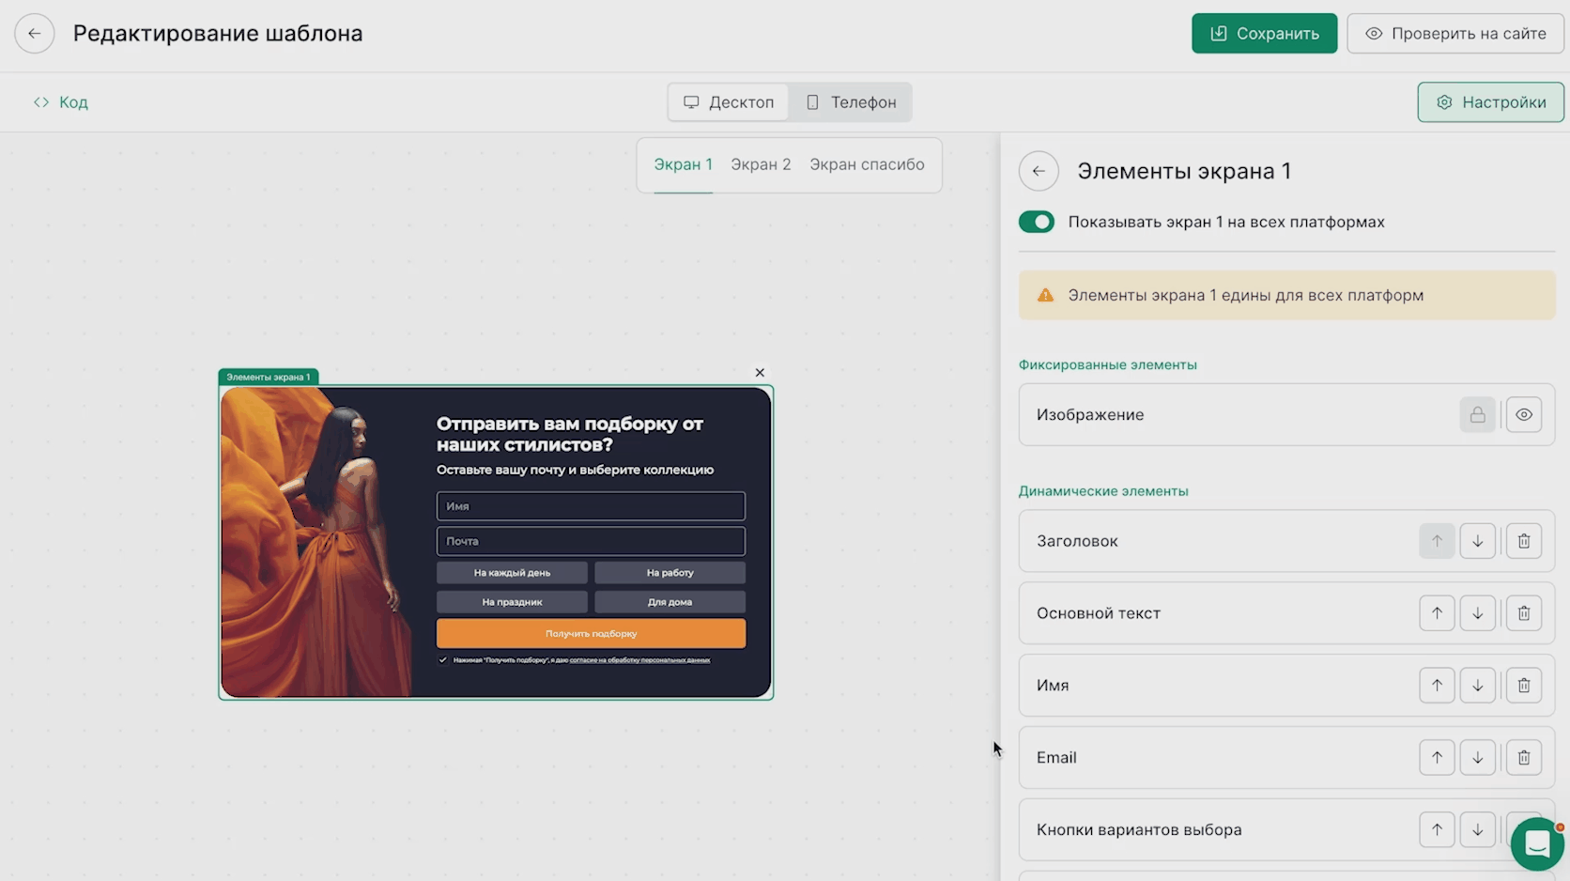Open the Код view
Screen dimensions: 1570x881
pyautogui.click(x=61, y=102)
